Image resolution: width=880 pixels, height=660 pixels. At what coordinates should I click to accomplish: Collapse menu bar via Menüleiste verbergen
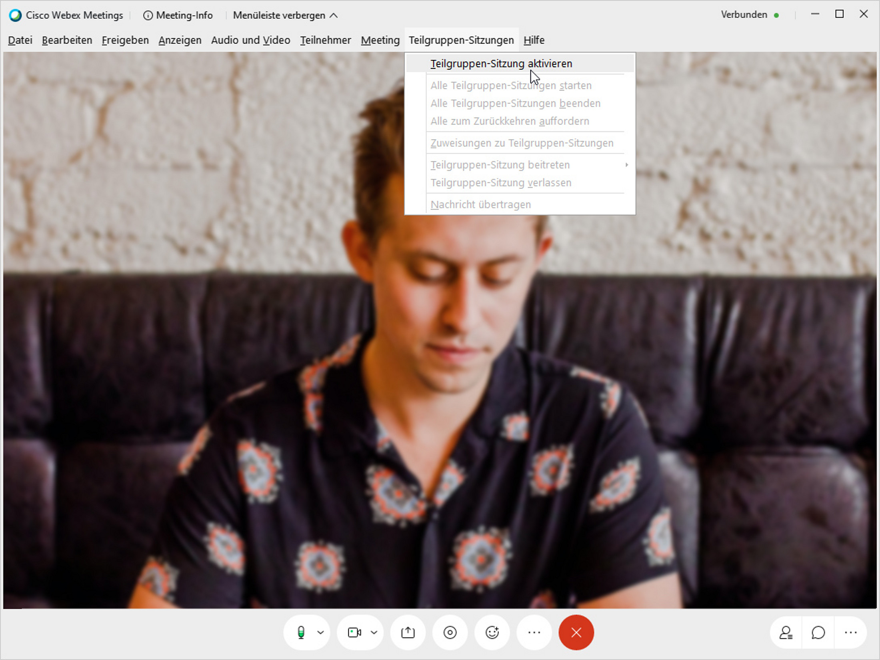(x=285, y=15)
